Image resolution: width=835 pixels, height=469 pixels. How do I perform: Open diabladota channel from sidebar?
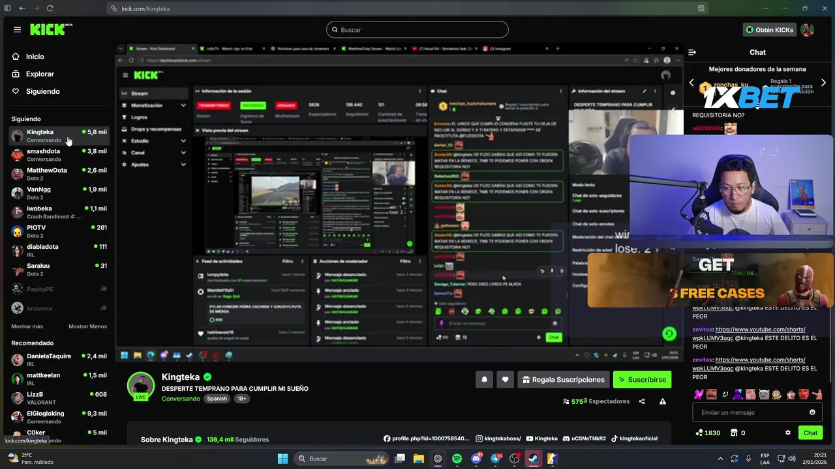59,250
